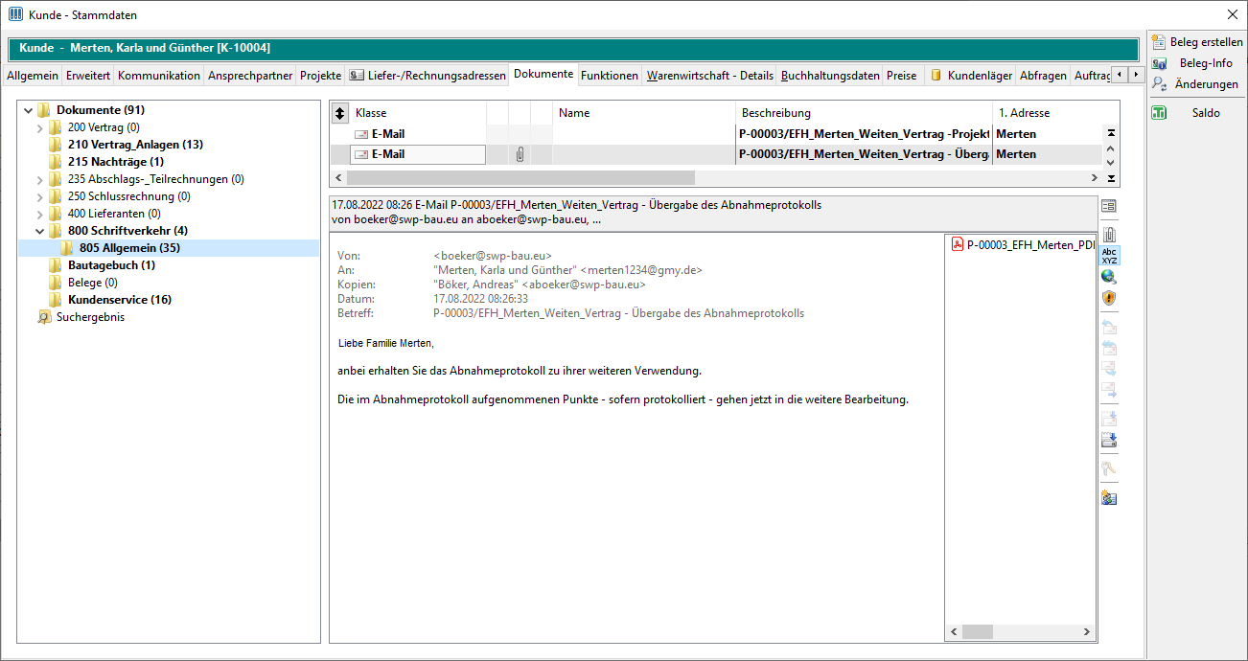Select the Kundenservice (16) folder

120,300
